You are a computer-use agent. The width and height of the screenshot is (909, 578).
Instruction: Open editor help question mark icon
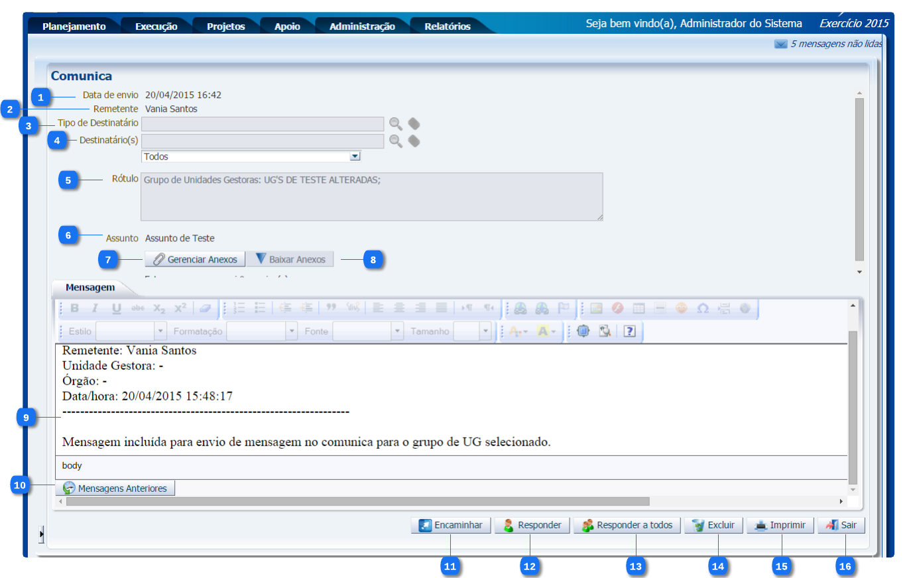(629, 331)
